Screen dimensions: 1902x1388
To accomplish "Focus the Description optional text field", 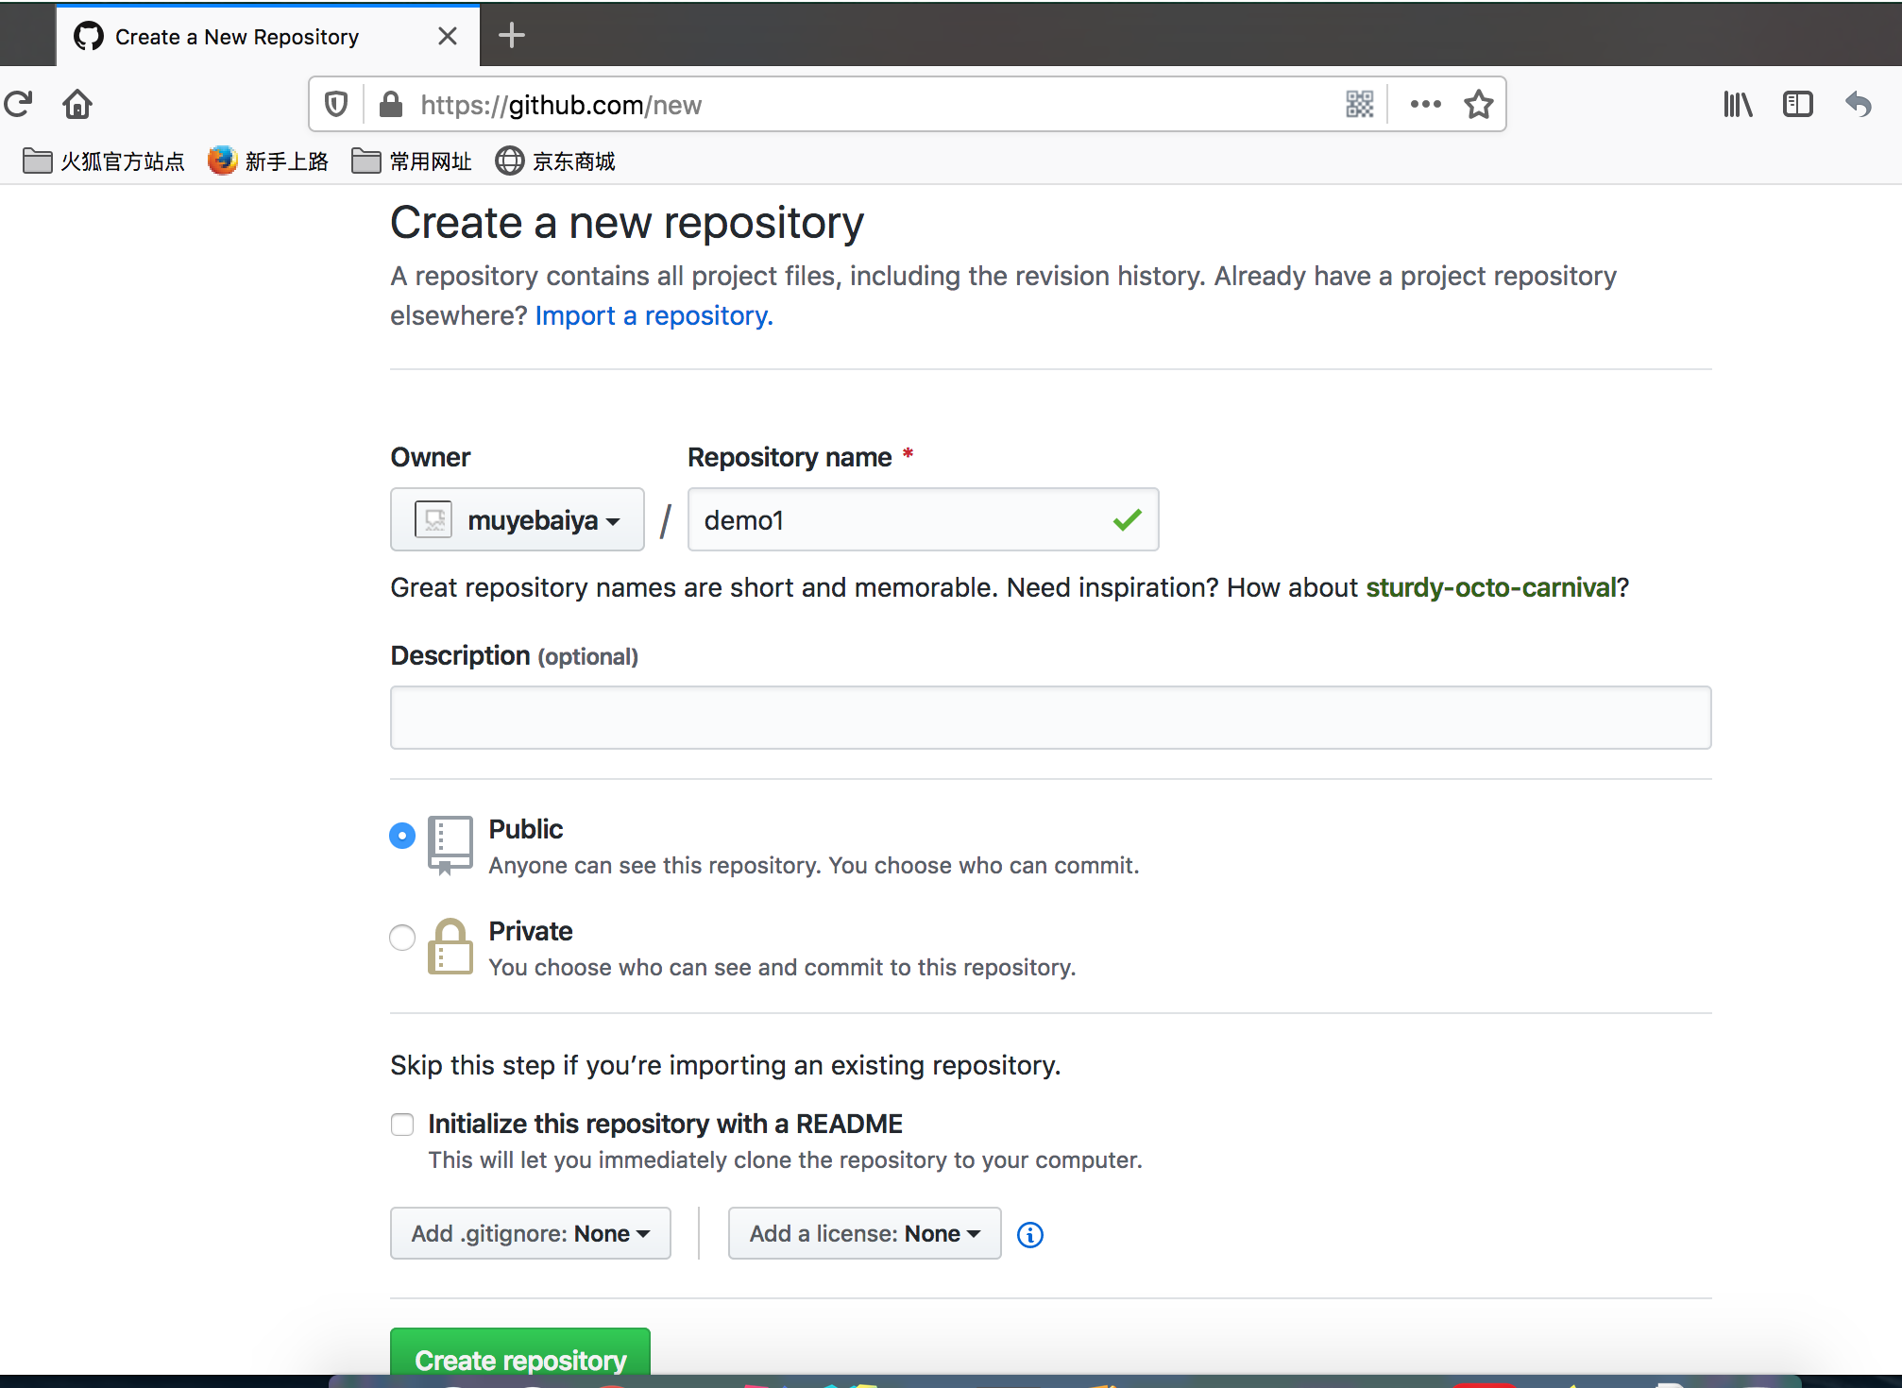I will (1050, 718).
